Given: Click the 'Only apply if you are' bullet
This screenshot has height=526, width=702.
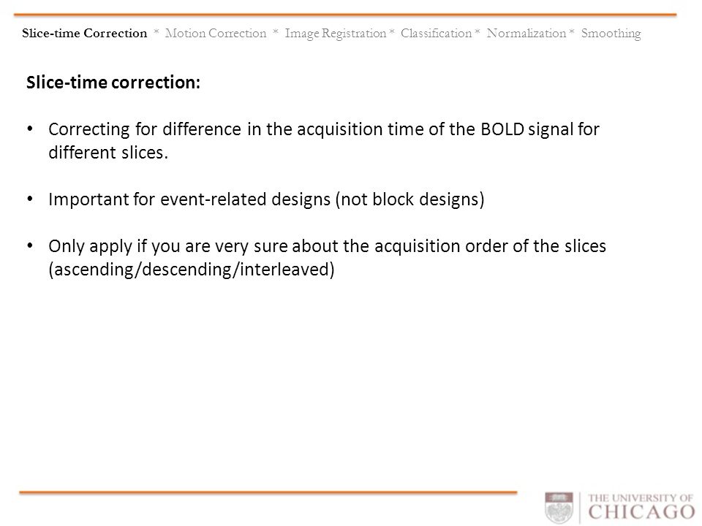Looking at the screenshot, I should point(328,258).
